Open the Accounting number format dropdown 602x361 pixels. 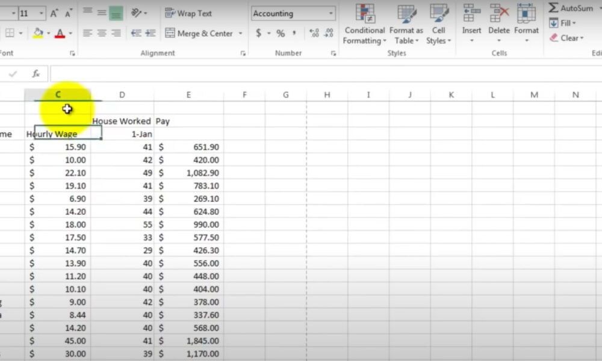332,13
